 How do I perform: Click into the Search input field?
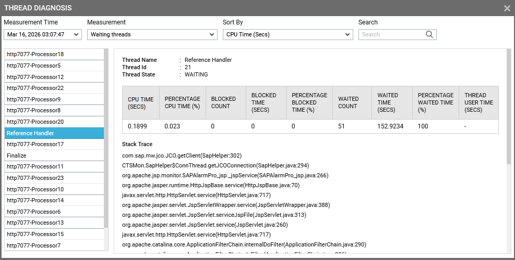(391, 34)
